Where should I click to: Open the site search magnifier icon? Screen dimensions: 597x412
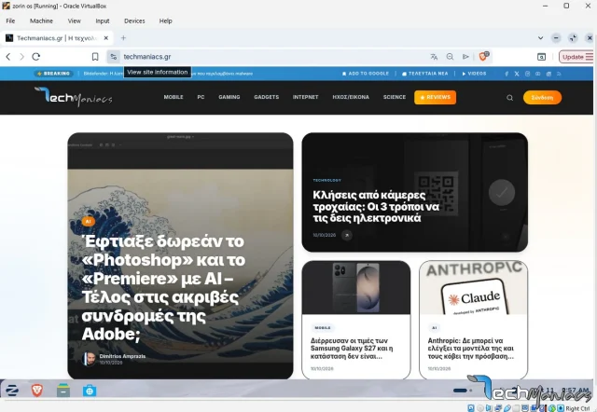click(x=510, y=98)
